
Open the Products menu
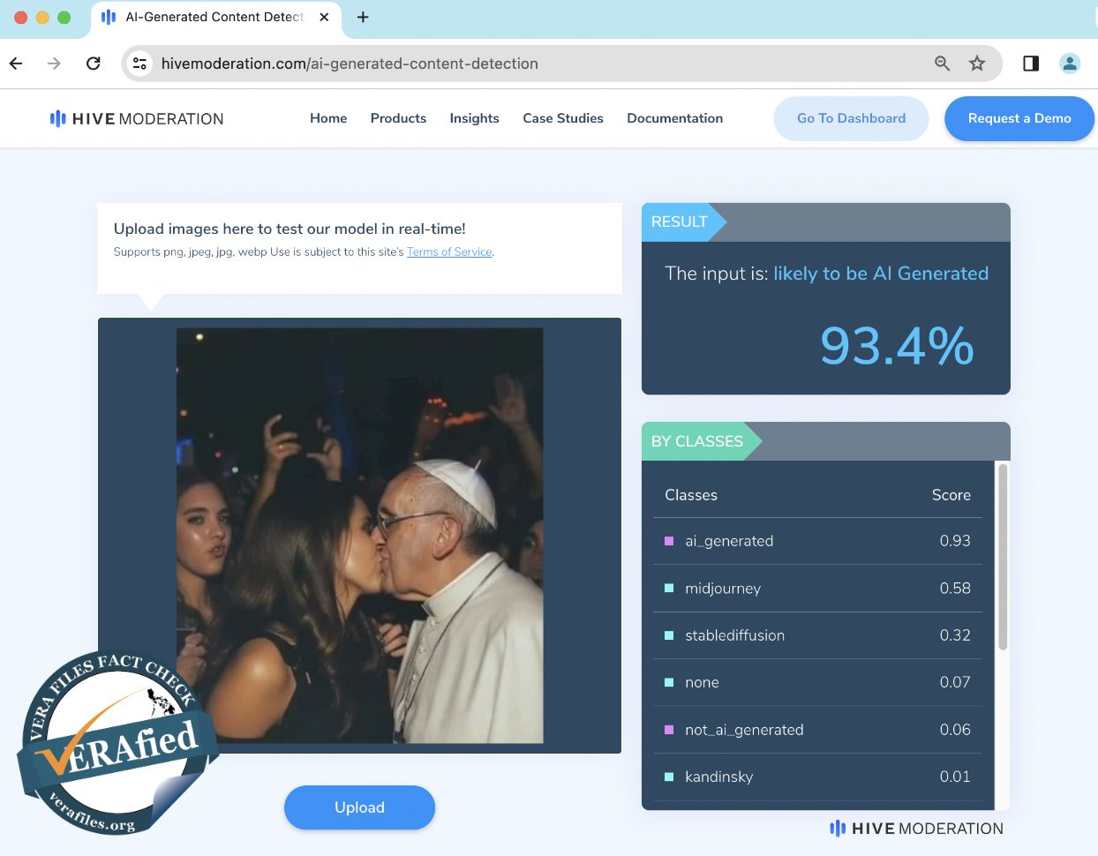click(x=398, y=117)
